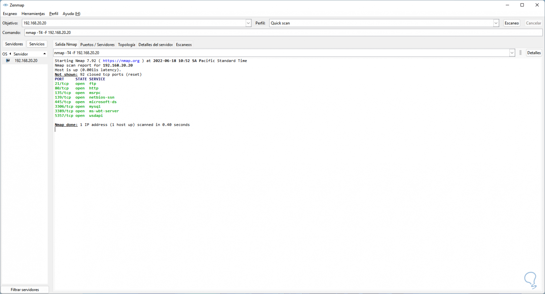Click the 139/tcp netbios-ssn output line
Image resolution: width=545 pixels, height=294 pixels.
85,98
